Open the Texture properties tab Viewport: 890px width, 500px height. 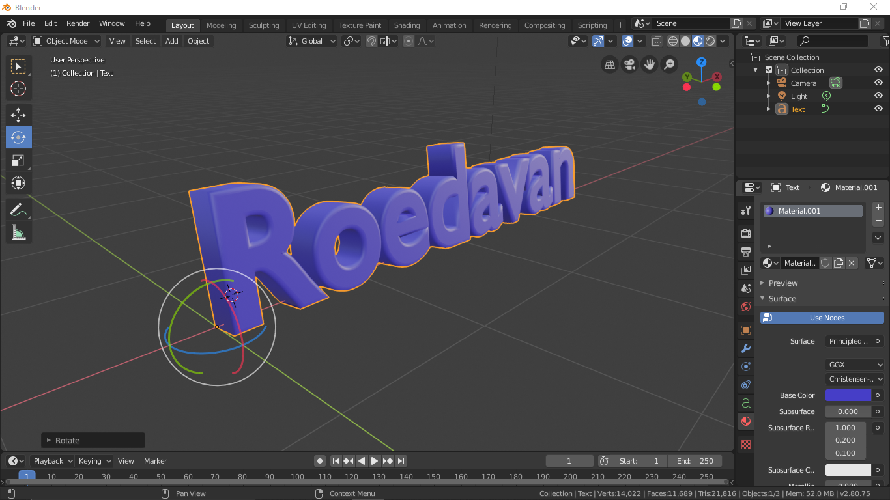pos(746,445)
